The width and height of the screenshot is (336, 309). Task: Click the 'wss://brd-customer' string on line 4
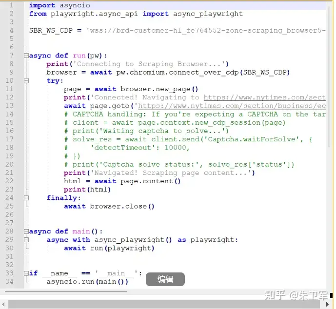[x=206, y=31]
